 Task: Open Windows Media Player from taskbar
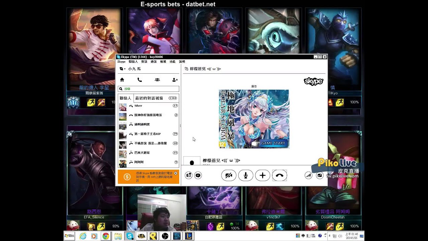point(94,236)
